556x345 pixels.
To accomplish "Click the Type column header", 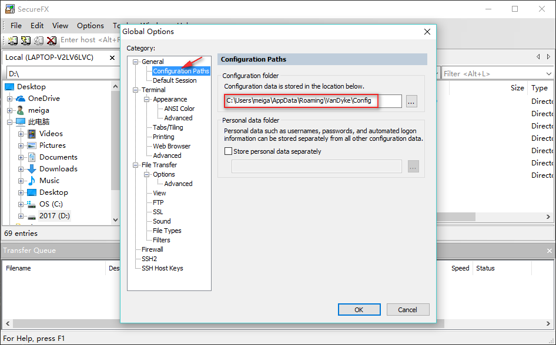I will [540, 88].
